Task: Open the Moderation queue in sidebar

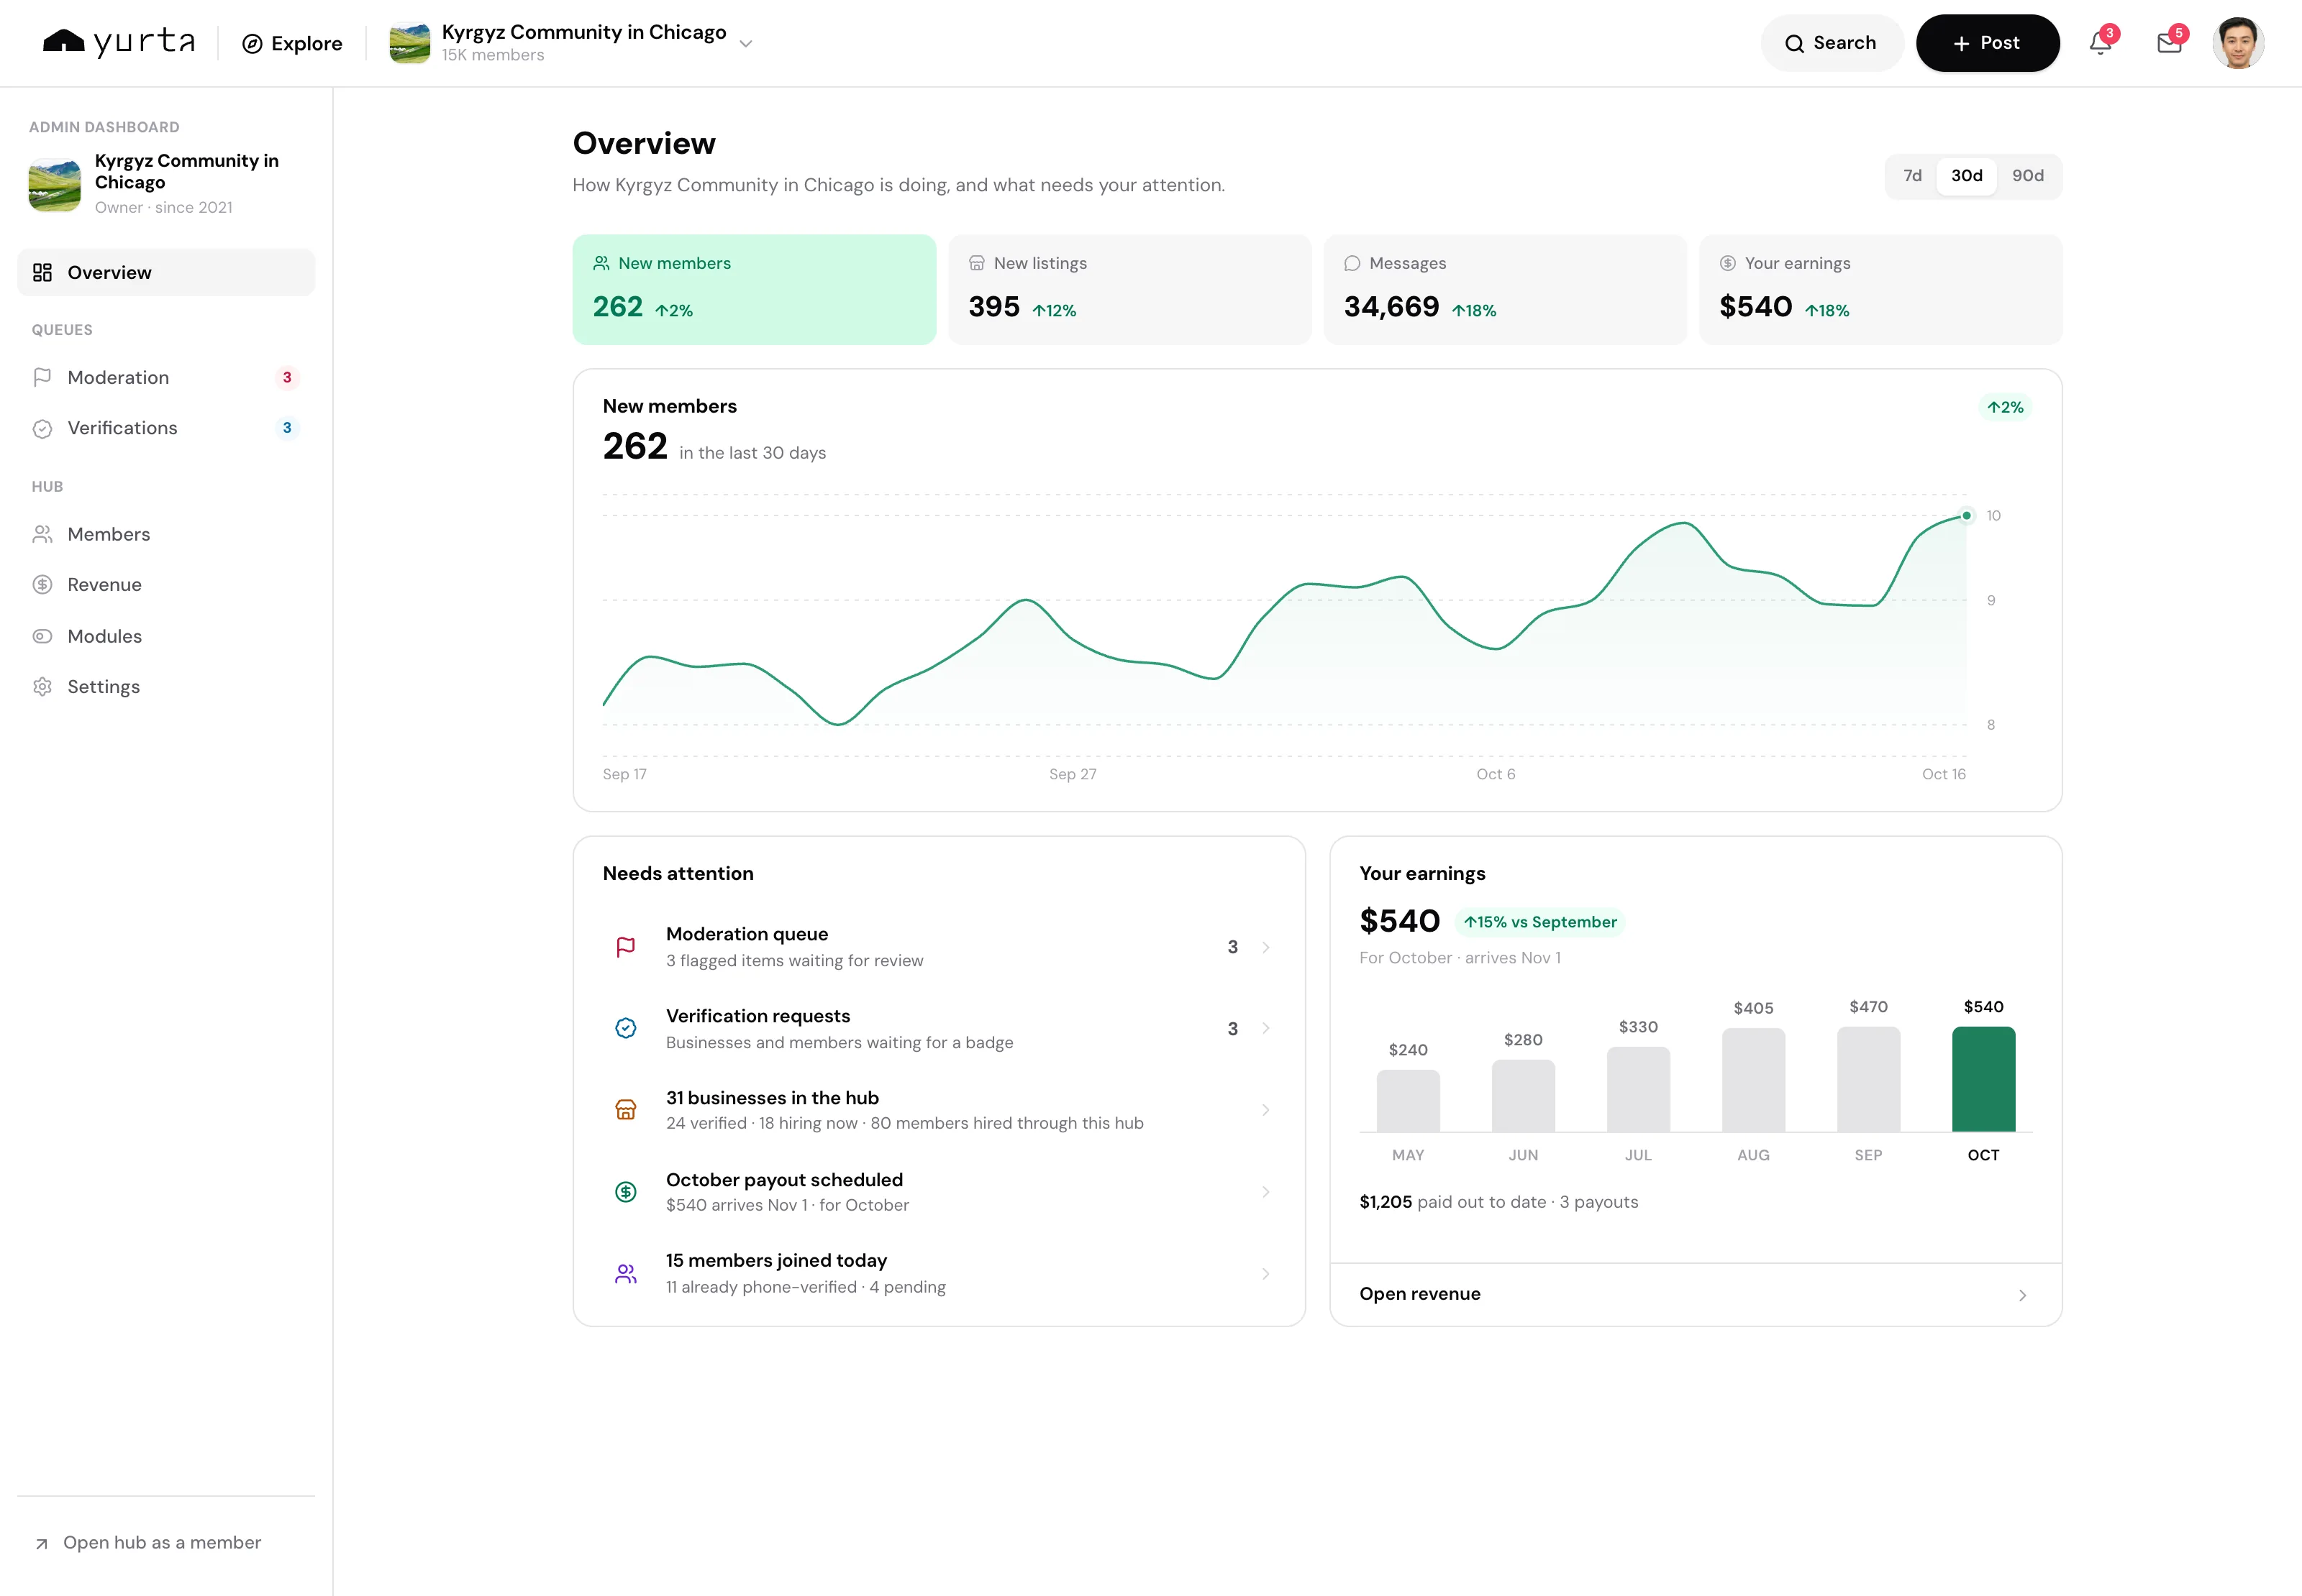Action: point(166,377)
